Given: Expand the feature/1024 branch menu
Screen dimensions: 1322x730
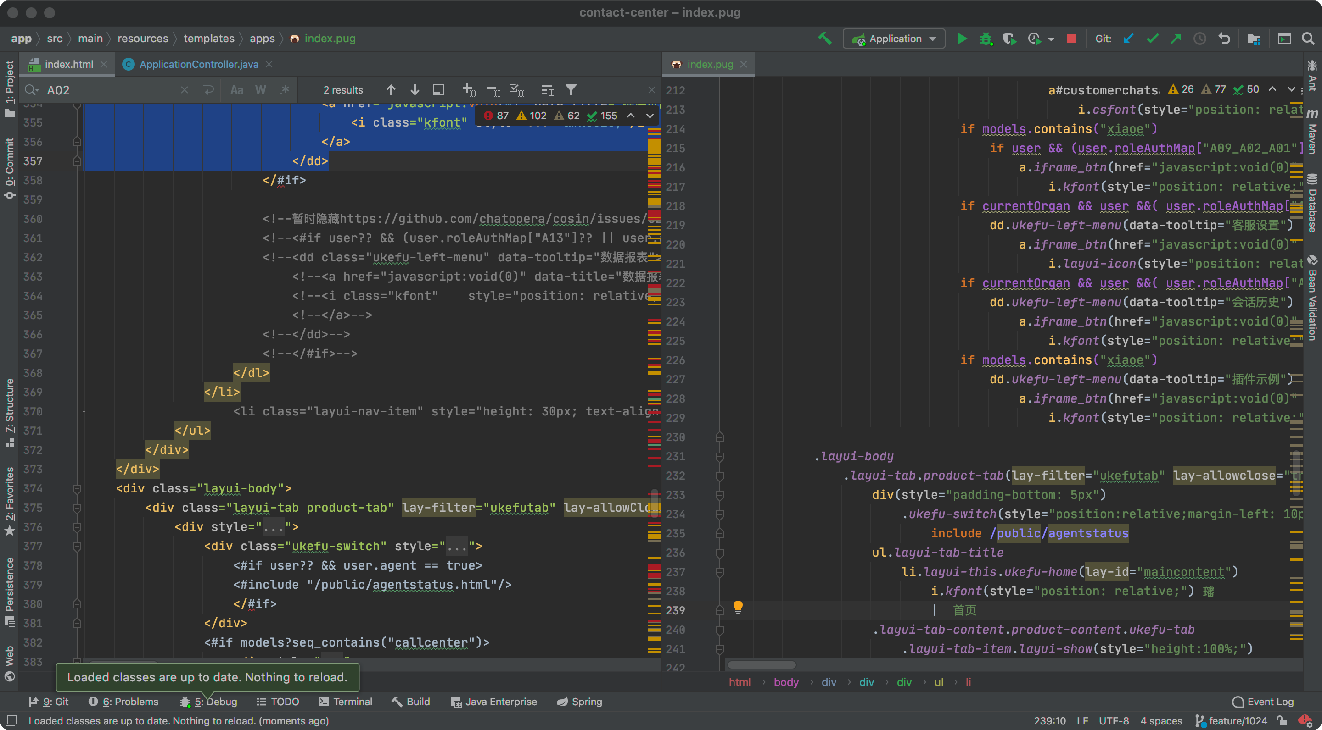Looking at the screenshot, I should tap(1238, 721).
